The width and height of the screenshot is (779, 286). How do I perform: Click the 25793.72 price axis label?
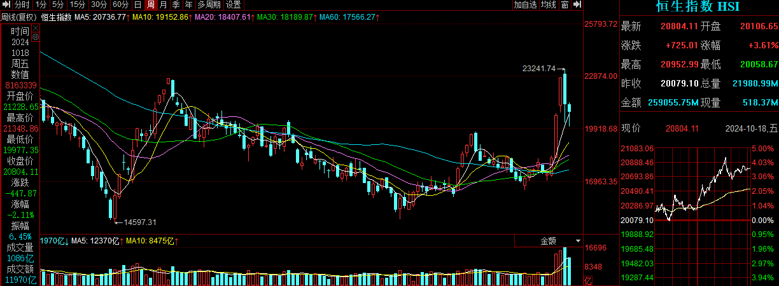[601, 24]
